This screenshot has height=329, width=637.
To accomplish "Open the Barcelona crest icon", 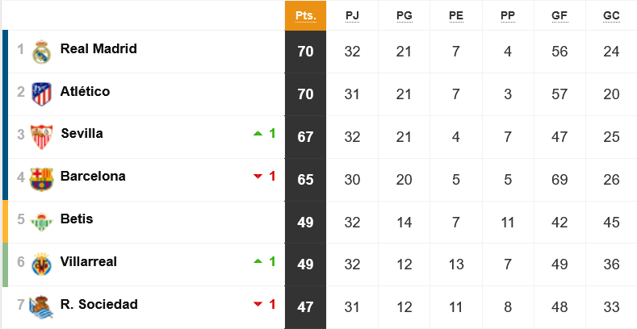I will point(41,179).
